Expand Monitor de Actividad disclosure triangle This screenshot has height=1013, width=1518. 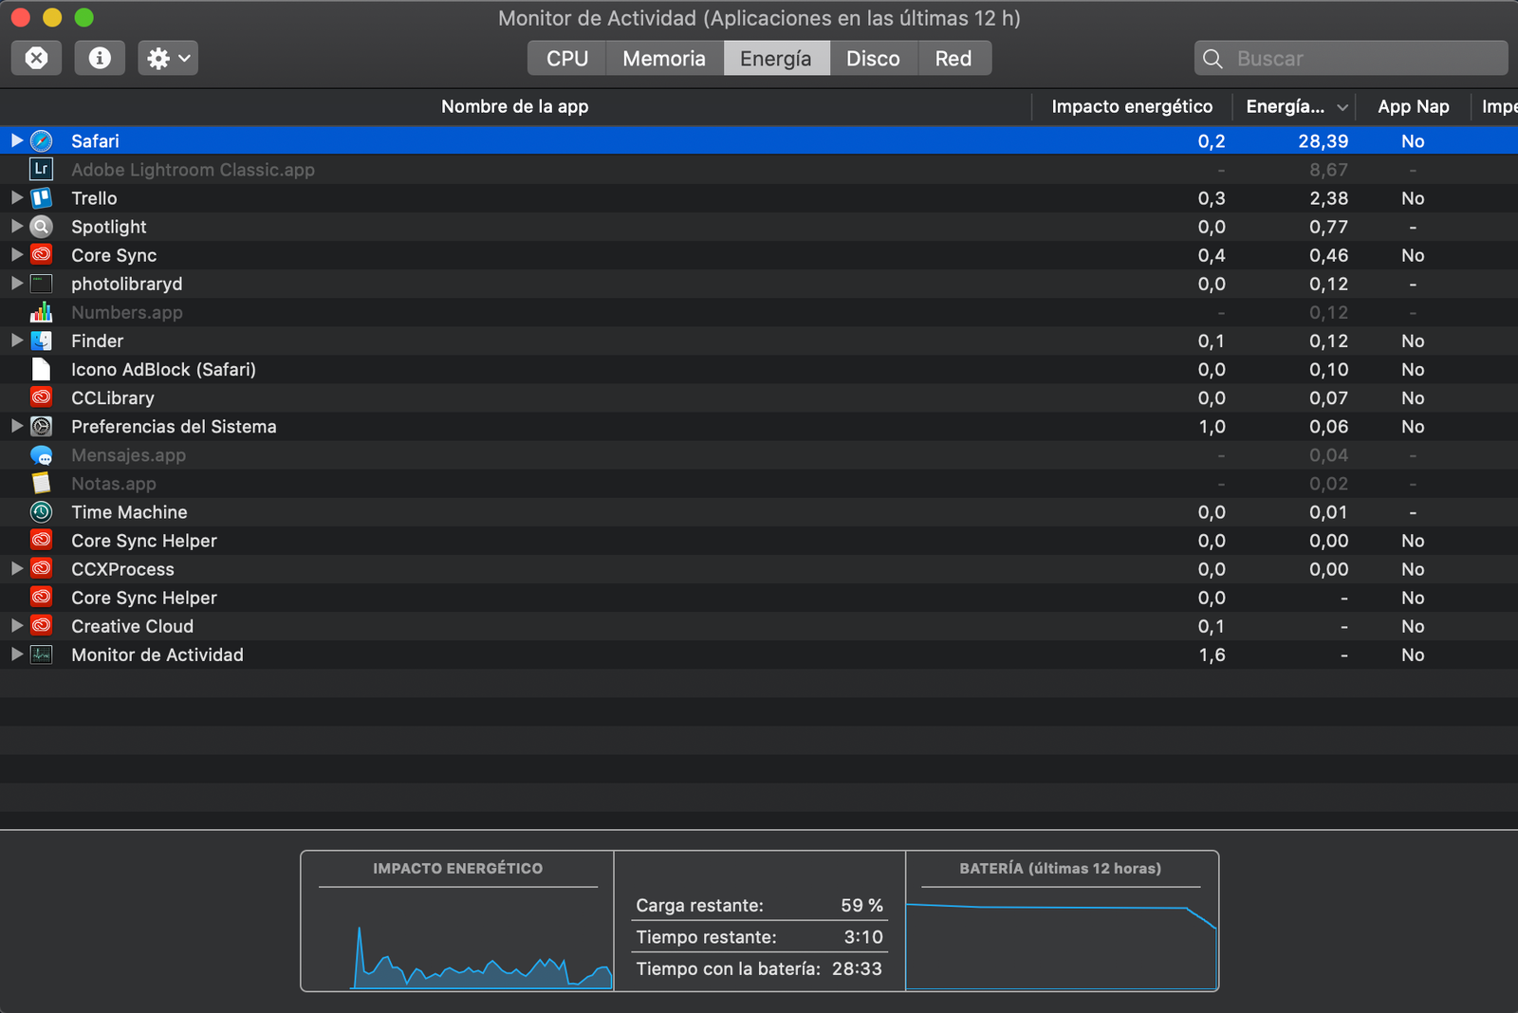tap(16, 654)
